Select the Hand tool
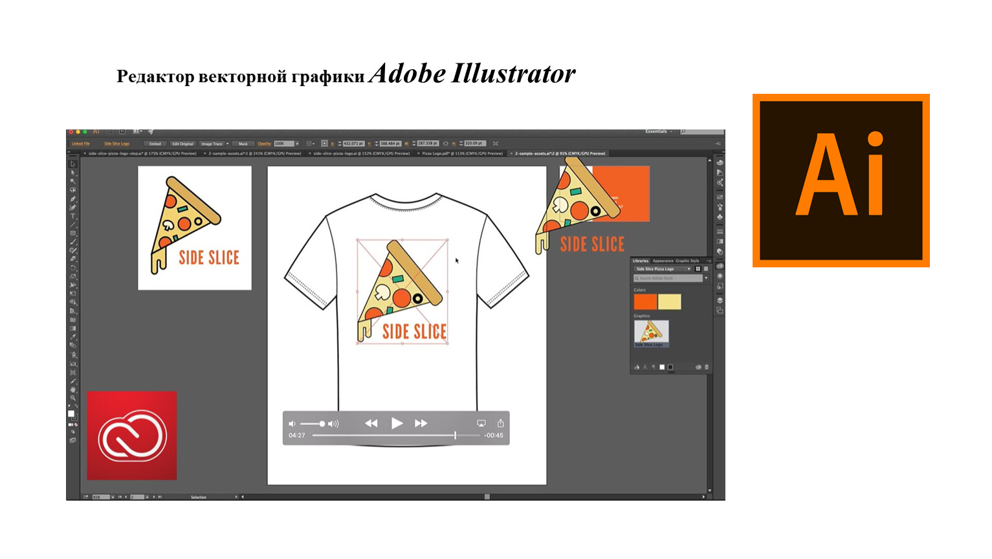 click(72, 388)
